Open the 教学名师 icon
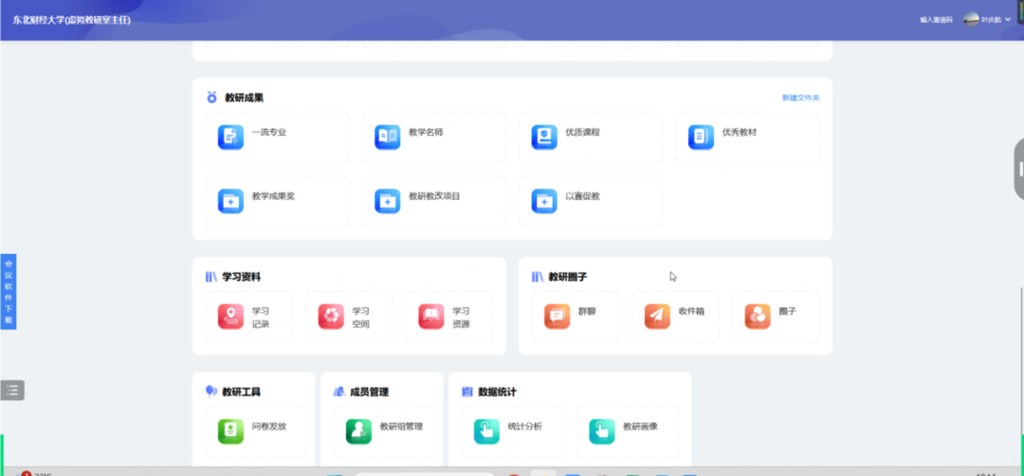 (x=387, y=137)
